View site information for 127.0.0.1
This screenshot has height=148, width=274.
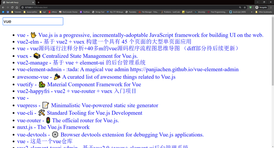click(23, 8)
